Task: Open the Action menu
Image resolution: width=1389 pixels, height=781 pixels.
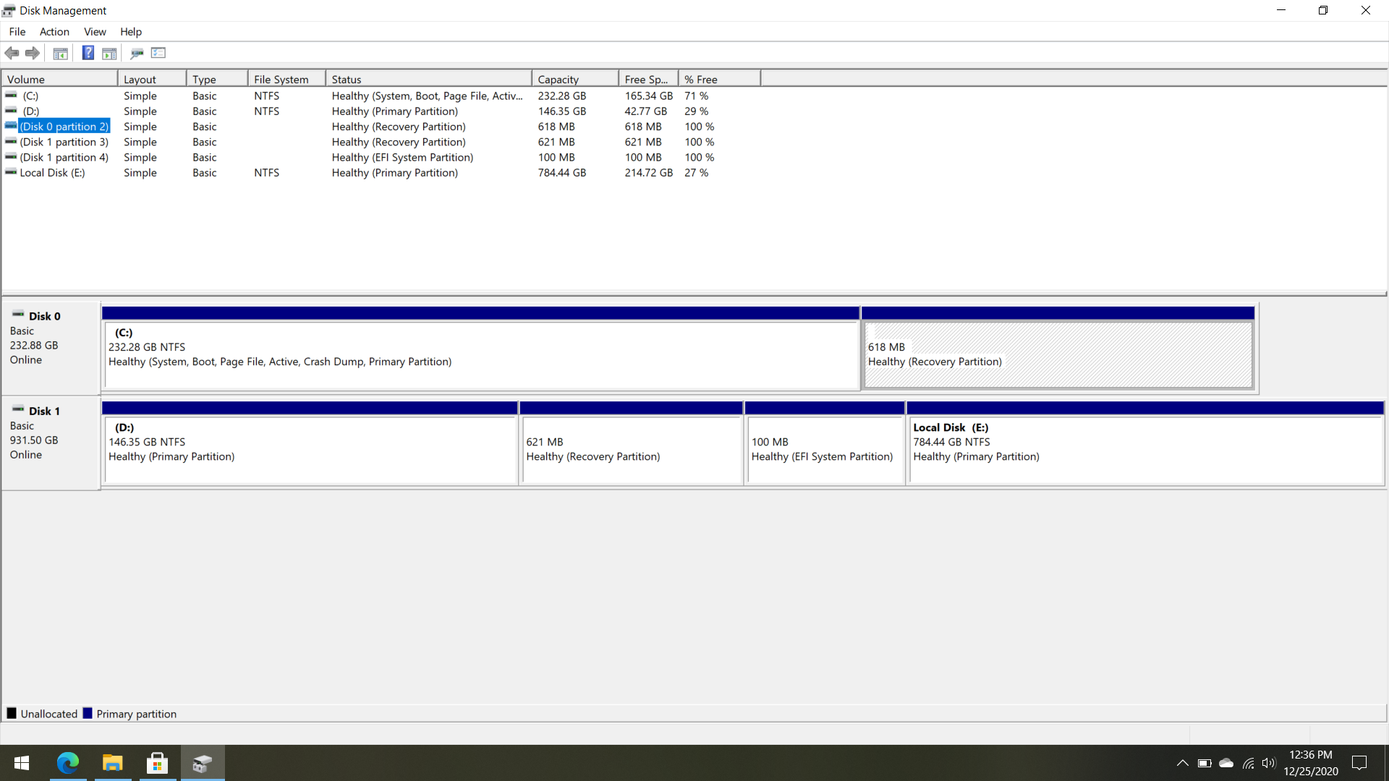Action: (x=54, y=32)
